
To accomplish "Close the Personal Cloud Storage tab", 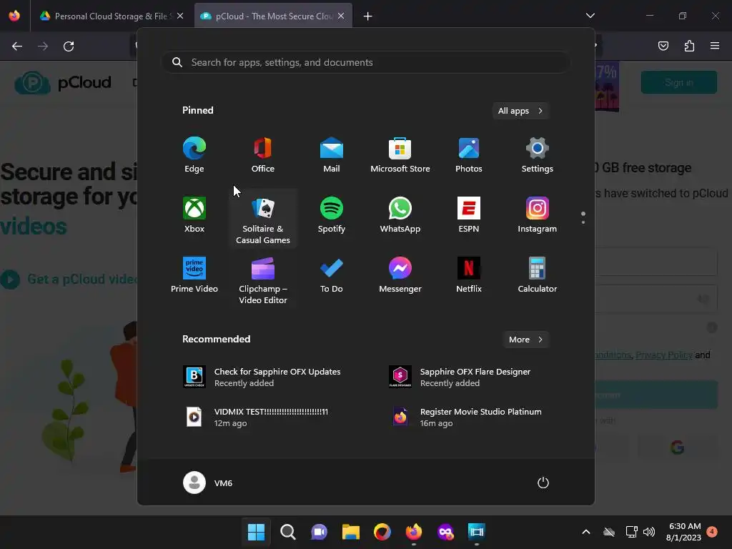I will (x=180, y=16).
